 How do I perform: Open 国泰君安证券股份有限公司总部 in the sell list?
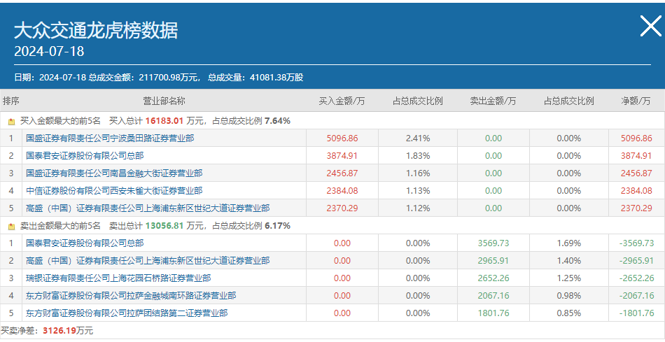tap(85, 243)
